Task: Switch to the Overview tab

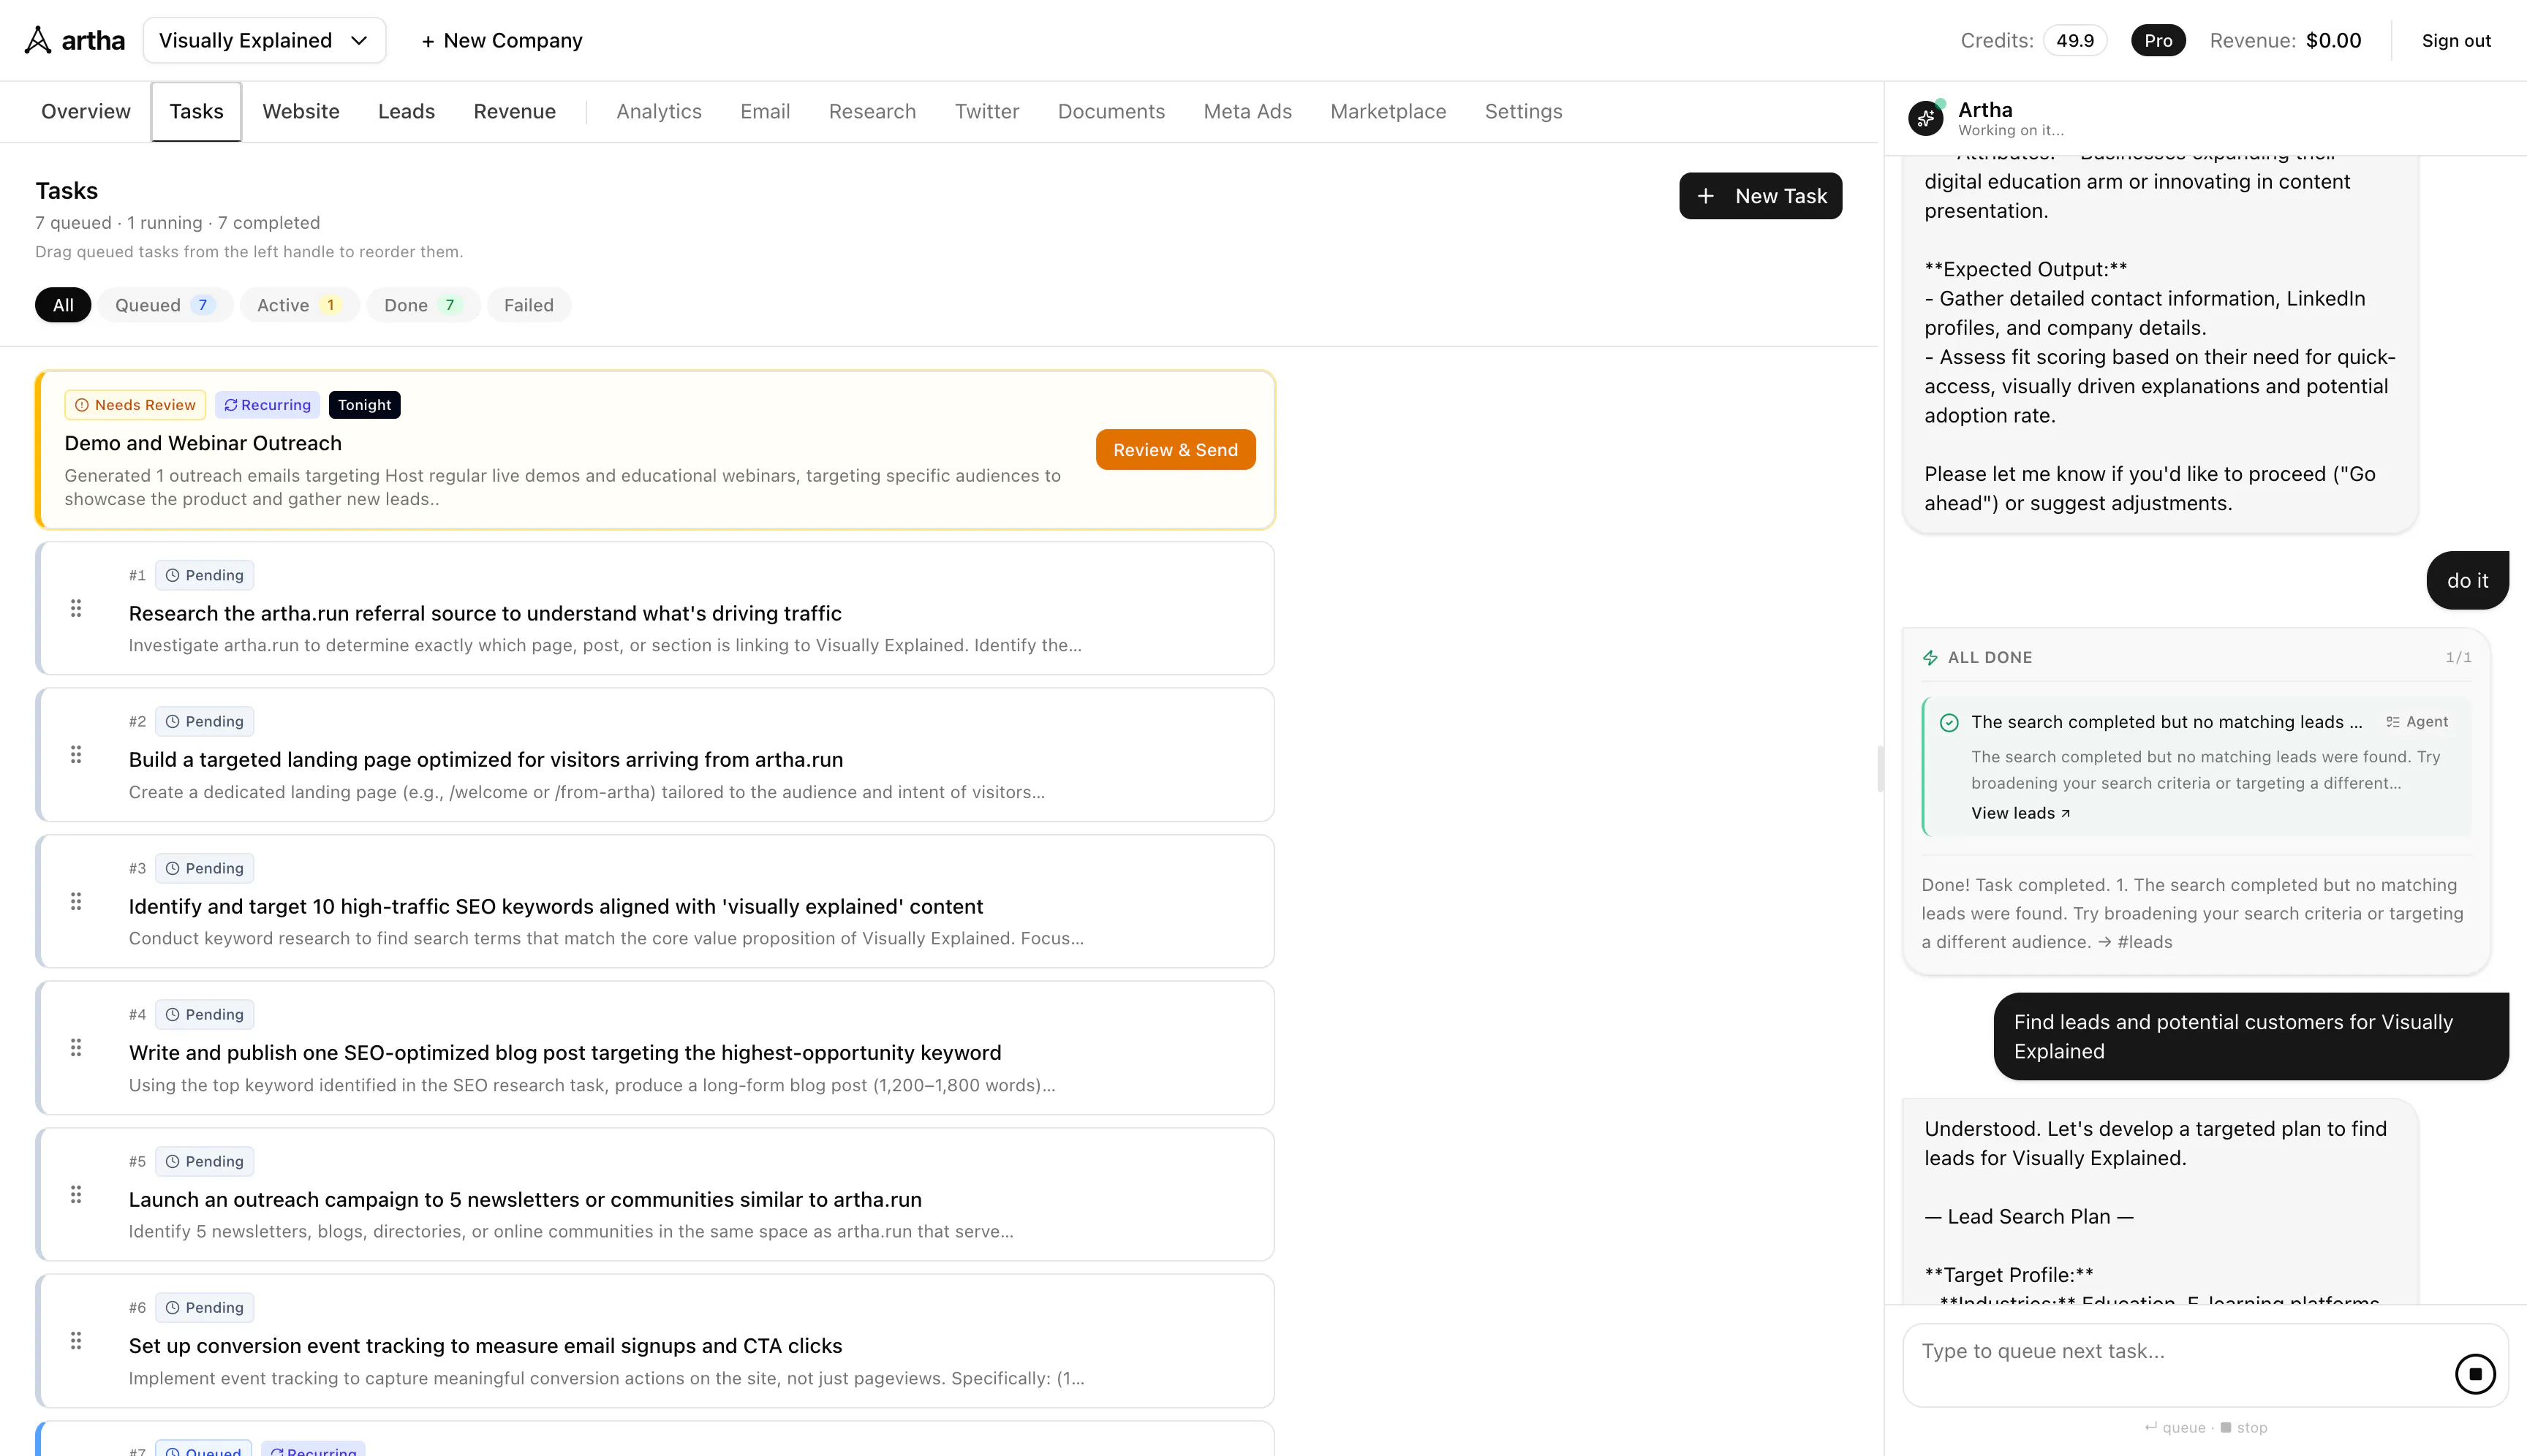Action: [x=86, y=111]
